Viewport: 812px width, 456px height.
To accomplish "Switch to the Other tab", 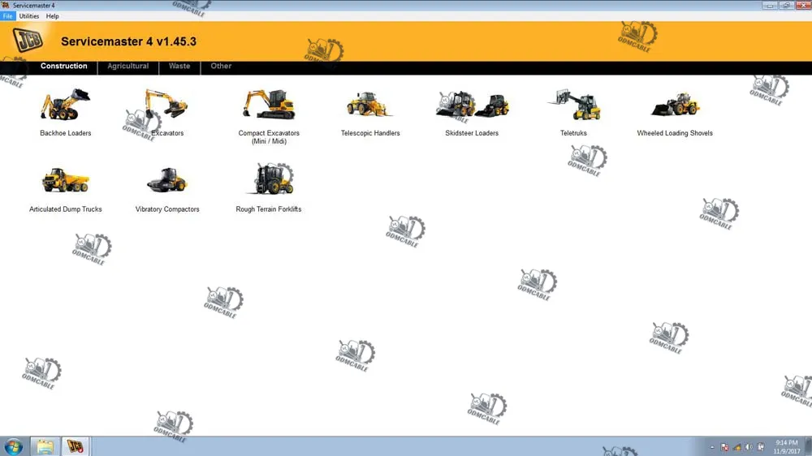I will click(x=221, y=67).
